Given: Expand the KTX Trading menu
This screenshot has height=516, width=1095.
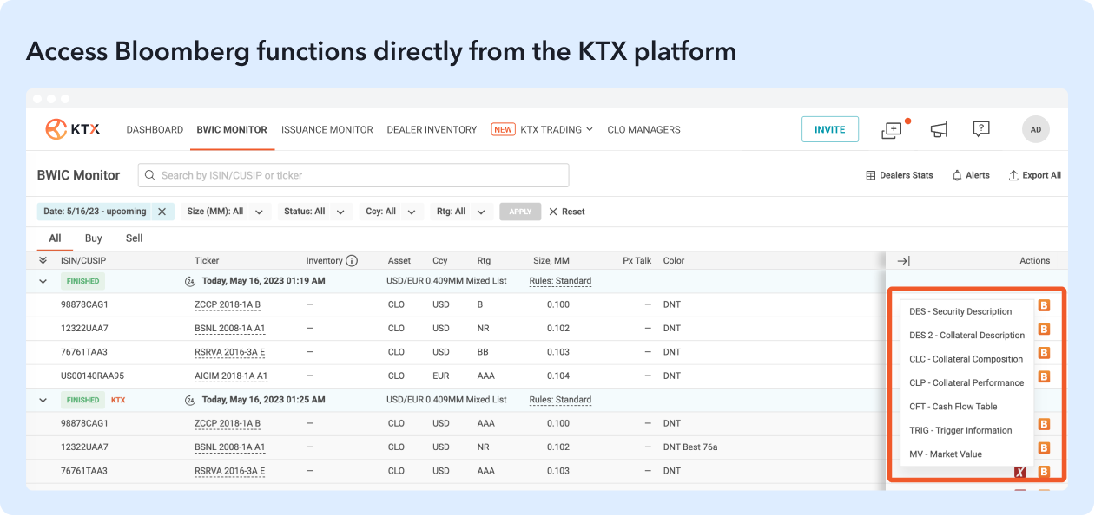Looking at the screenshot, I should click(556, 129).
